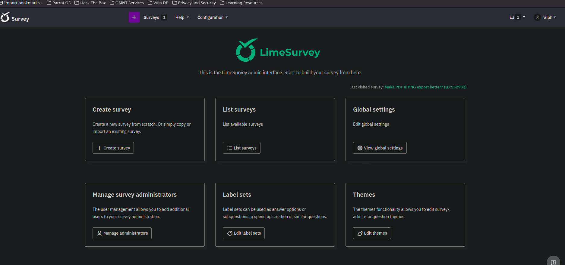Click the Create survey button
Screen dimensions: 565x265
113,148
